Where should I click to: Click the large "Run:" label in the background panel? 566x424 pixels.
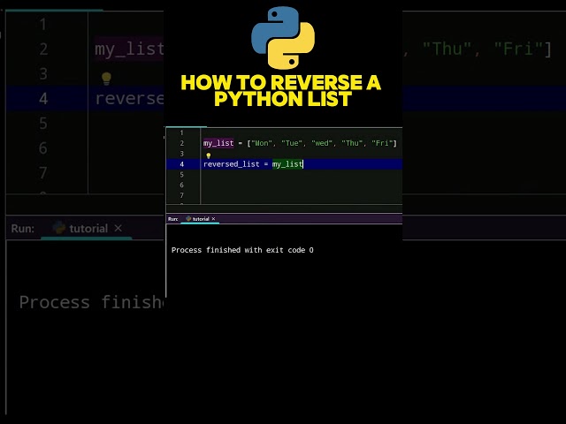coord(22,229)
